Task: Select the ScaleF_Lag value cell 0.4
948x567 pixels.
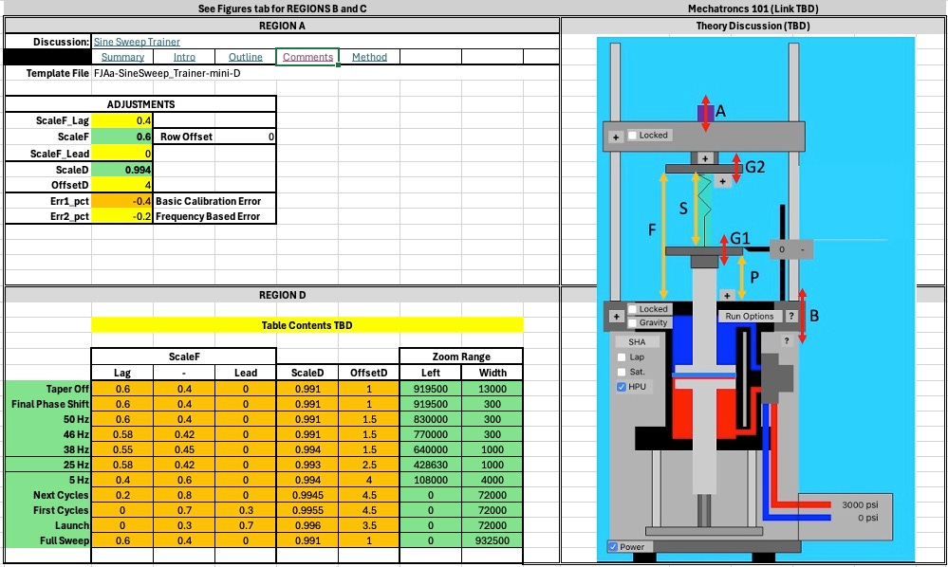Action: pos(122,120)
